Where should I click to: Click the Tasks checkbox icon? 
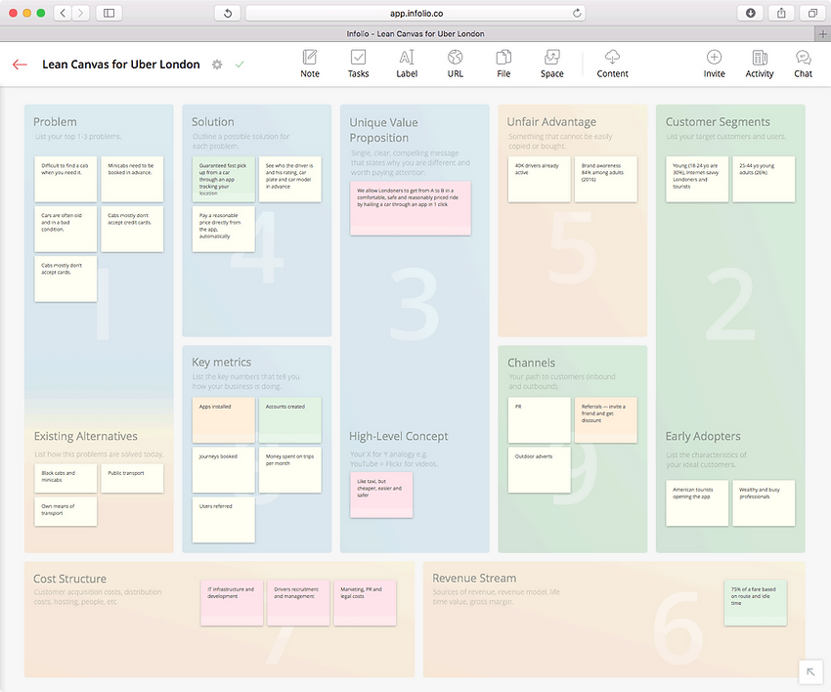pyautogui.click(x=359, y=64)
